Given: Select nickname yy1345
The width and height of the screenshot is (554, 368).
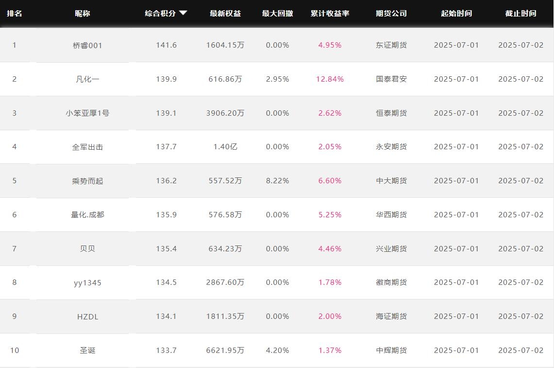Looking at the screenshot, I should [x=87, y=283].
